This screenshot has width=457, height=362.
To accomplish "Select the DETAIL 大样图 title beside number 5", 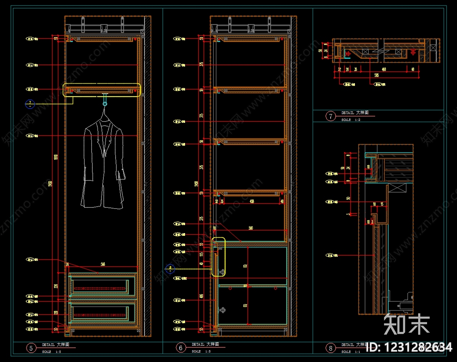I will 56,345.
